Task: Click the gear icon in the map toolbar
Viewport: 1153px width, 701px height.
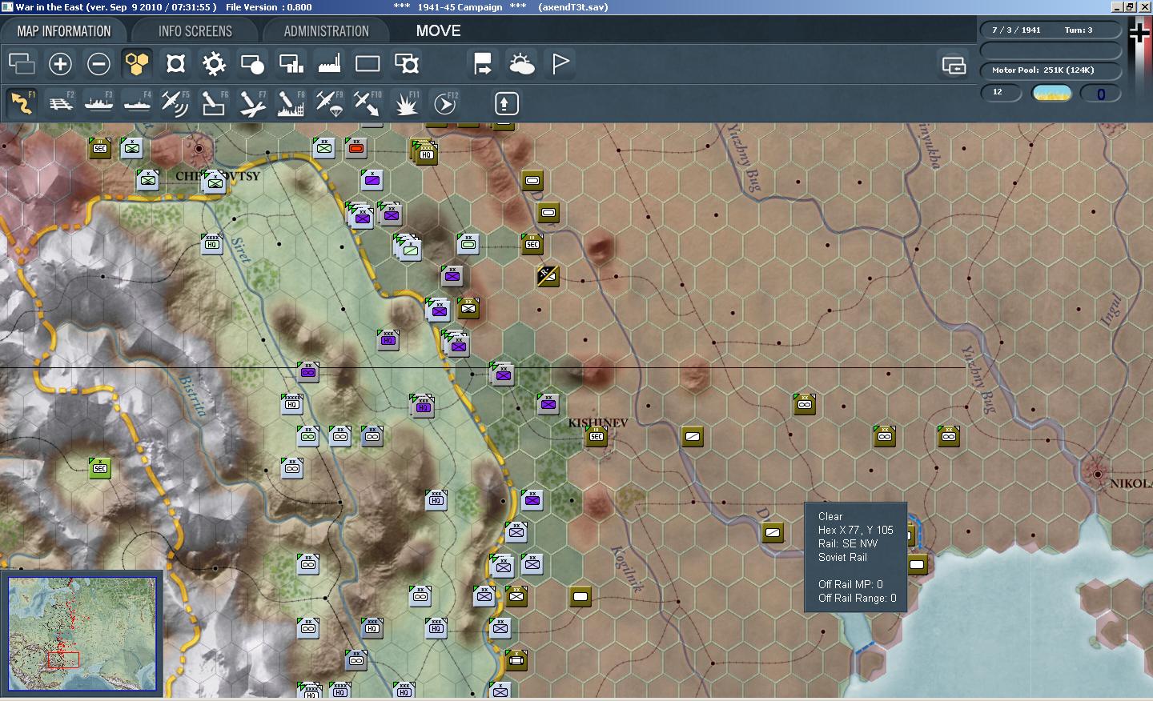Action: (x=214, y=64)
